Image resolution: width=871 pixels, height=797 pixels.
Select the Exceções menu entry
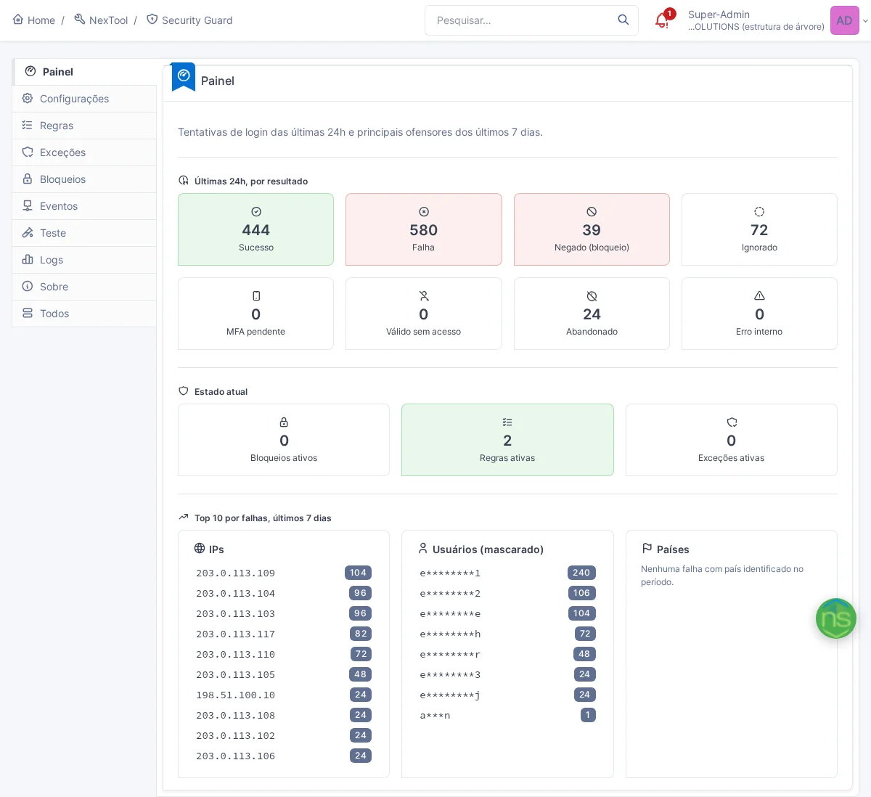pos(84,152)
